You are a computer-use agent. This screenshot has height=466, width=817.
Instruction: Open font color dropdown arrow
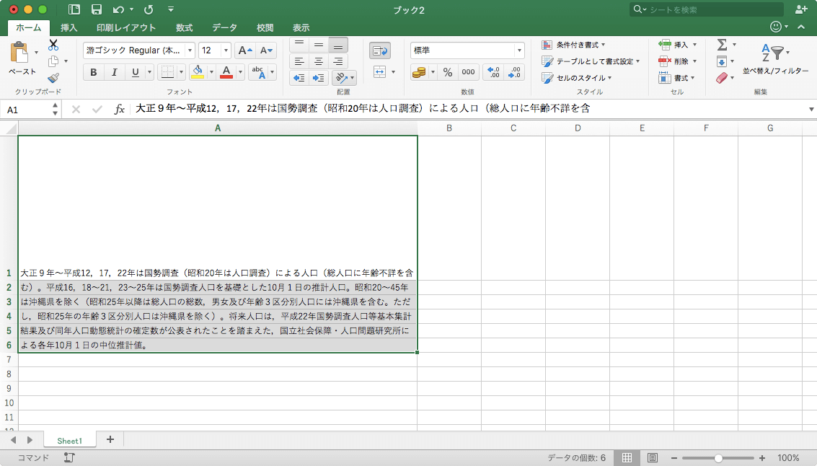[240, 72]
